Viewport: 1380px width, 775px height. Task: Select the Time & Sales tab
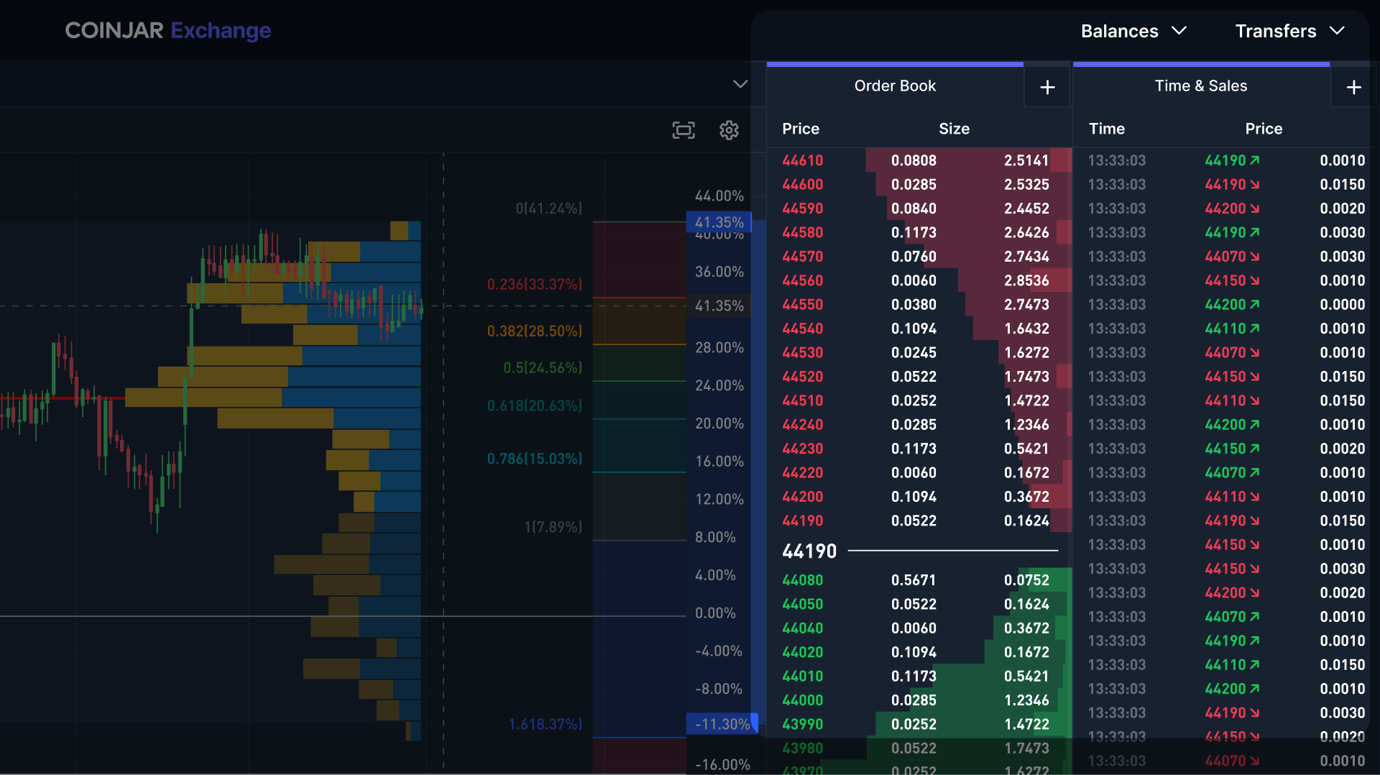tap(1200, 86)
